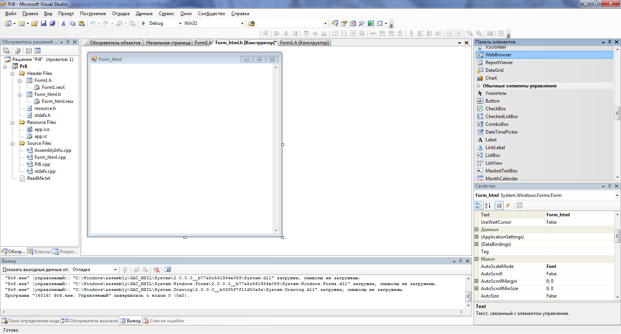
Task: Open the Сервис menu
Action: [167, 14]
